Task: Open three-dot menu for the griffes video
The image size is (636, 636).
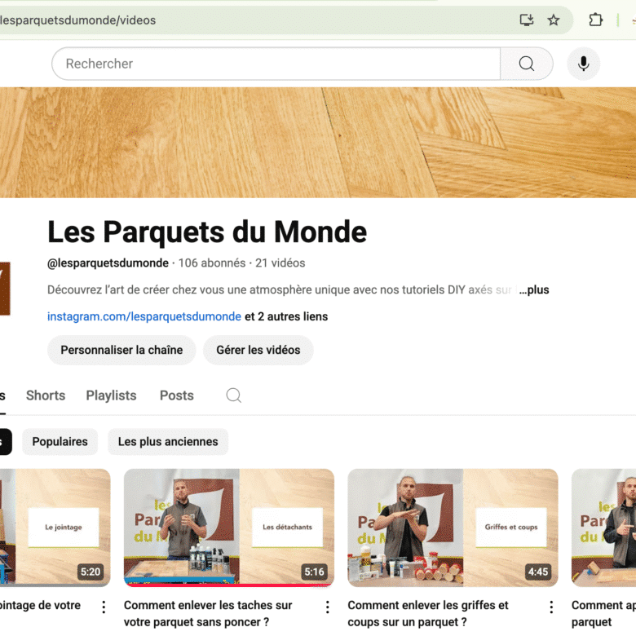Action: point(551,607)
